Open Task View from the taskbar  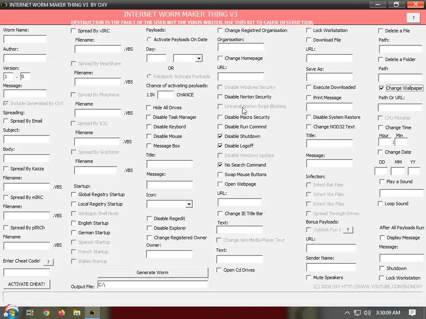pos(30,313)
